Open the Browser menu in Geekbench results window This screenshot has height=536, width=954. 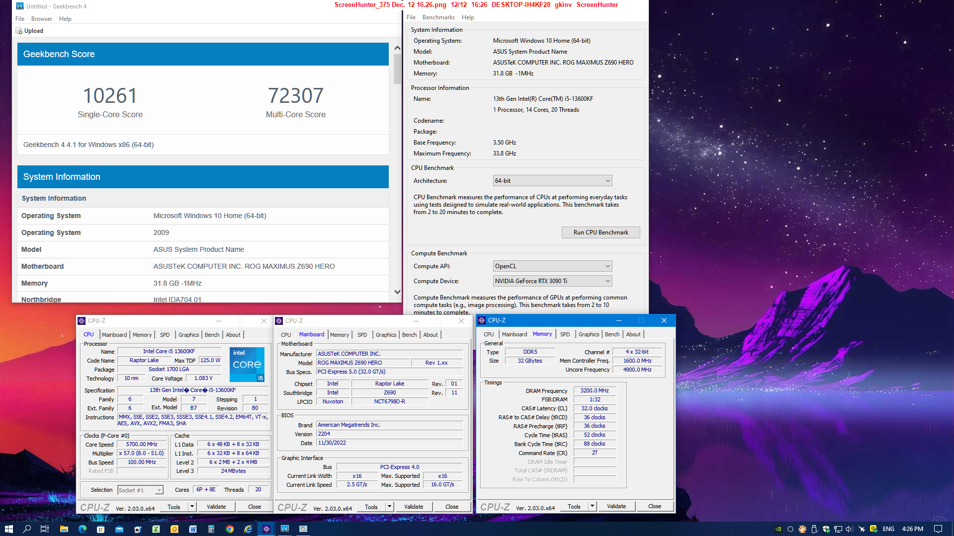tap(42, 19)
